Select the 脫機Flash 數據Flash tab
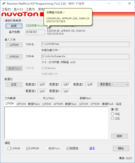135x163 pixels. tap(108, 104)
